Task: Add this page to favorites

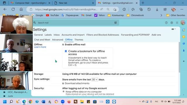Action: [x=115, y=9]
